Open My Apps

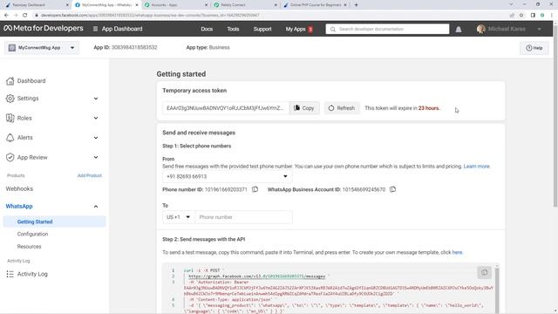coord(296,29)
